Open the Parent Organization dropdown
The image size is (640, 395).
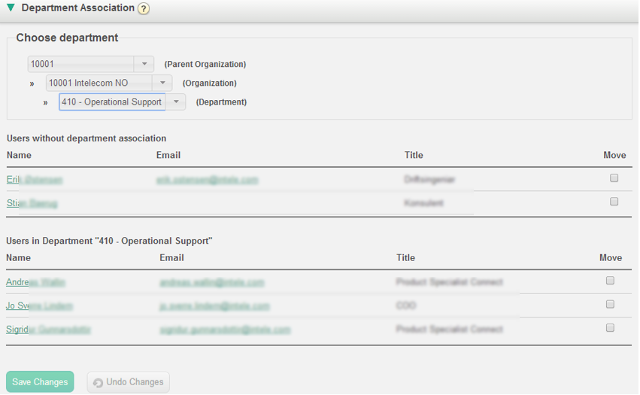tap(144, 64)
